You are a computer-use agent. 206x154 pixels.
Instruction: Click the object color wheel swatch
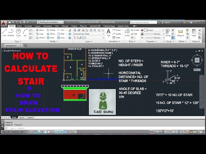142,30
